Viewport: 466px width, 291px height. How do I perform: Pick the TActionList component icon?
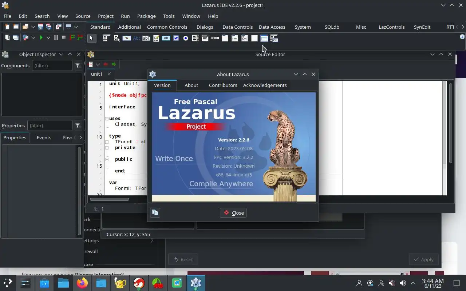point(274,38)
